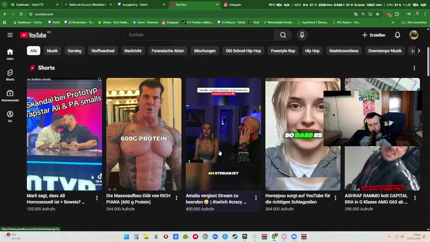The image size is (430, 242).
Task: Open Abonnements in the left sidebar
Action: 10,96
